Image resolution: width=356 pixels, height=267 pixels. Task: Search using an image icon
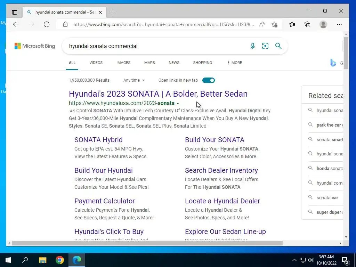(265, 46)
